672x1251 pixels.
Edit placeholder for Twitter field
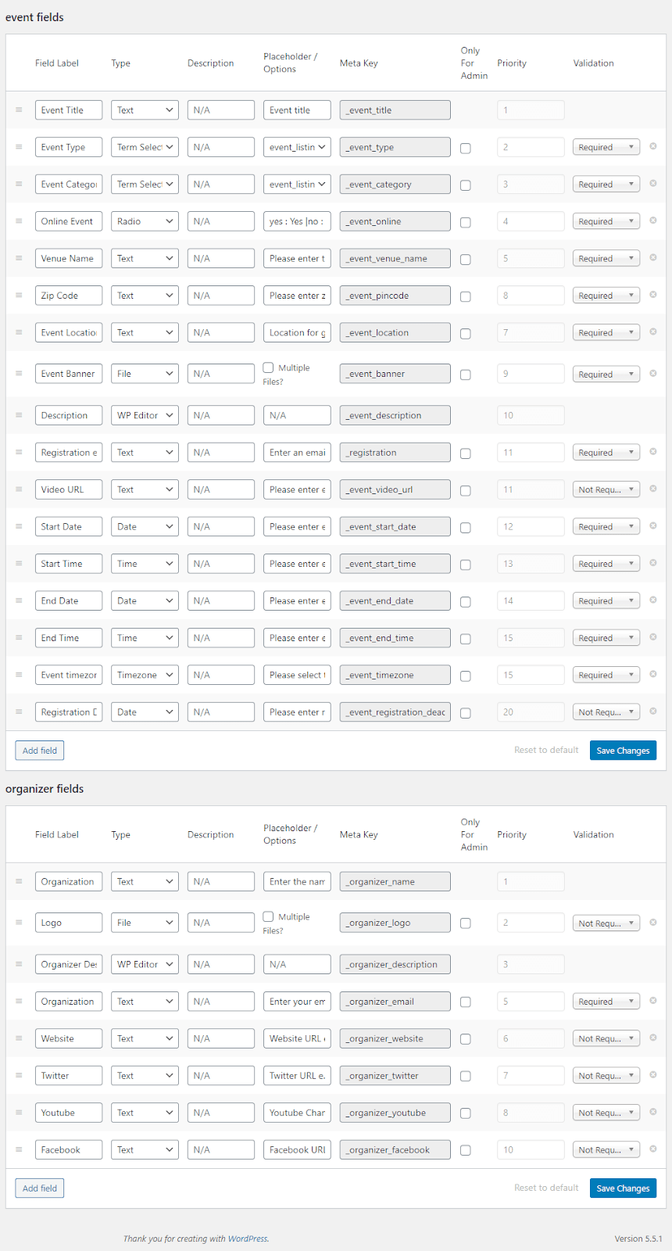point(297,1076)
